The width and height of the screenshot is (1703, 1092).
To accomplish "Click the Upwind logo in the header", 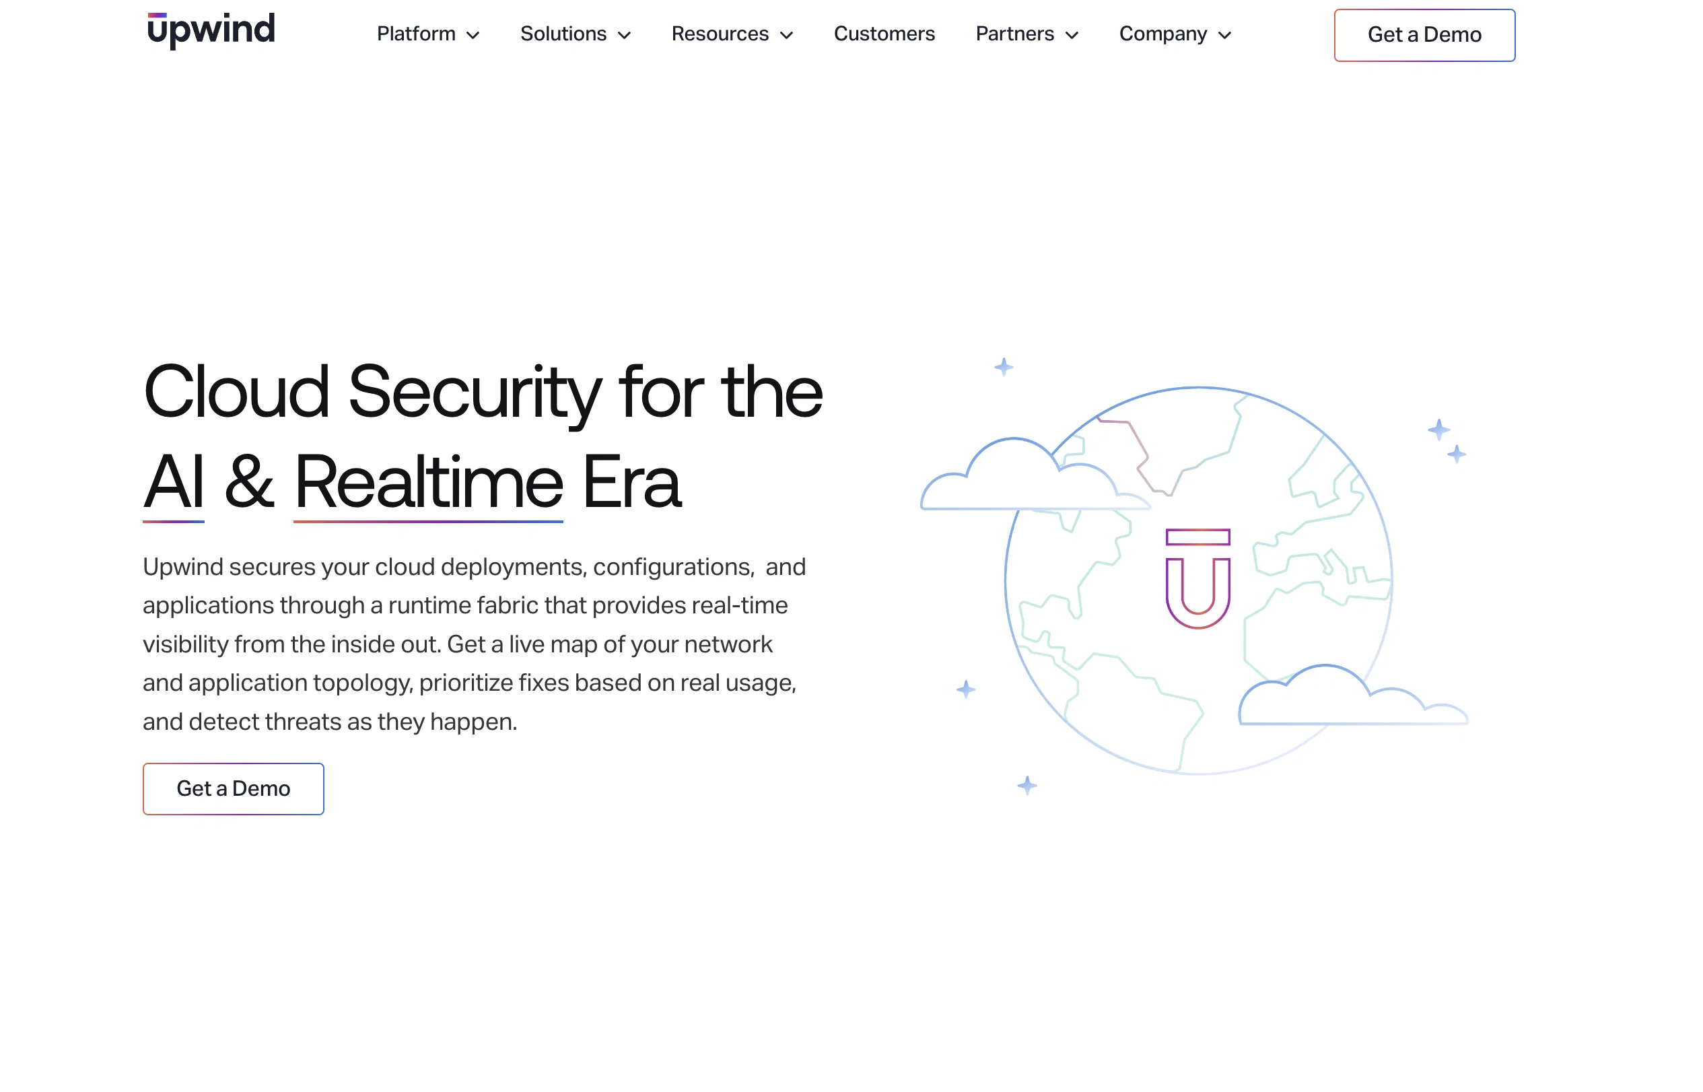I will [211, 30].
